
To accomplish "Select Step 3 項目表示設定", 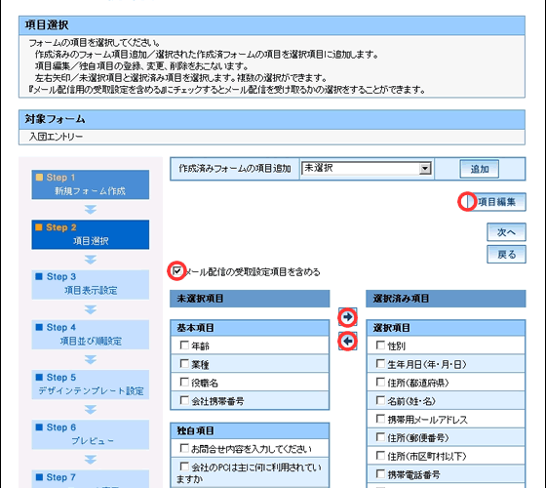I will click(x=91, y=284).
